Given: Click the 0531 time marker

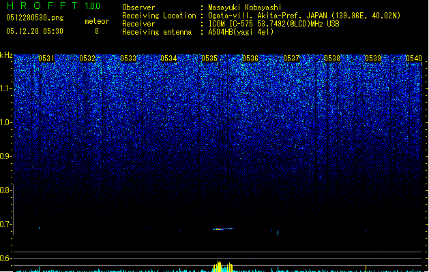Looking at the screenshot, I should pyautogui.click(x=46, y=58).
